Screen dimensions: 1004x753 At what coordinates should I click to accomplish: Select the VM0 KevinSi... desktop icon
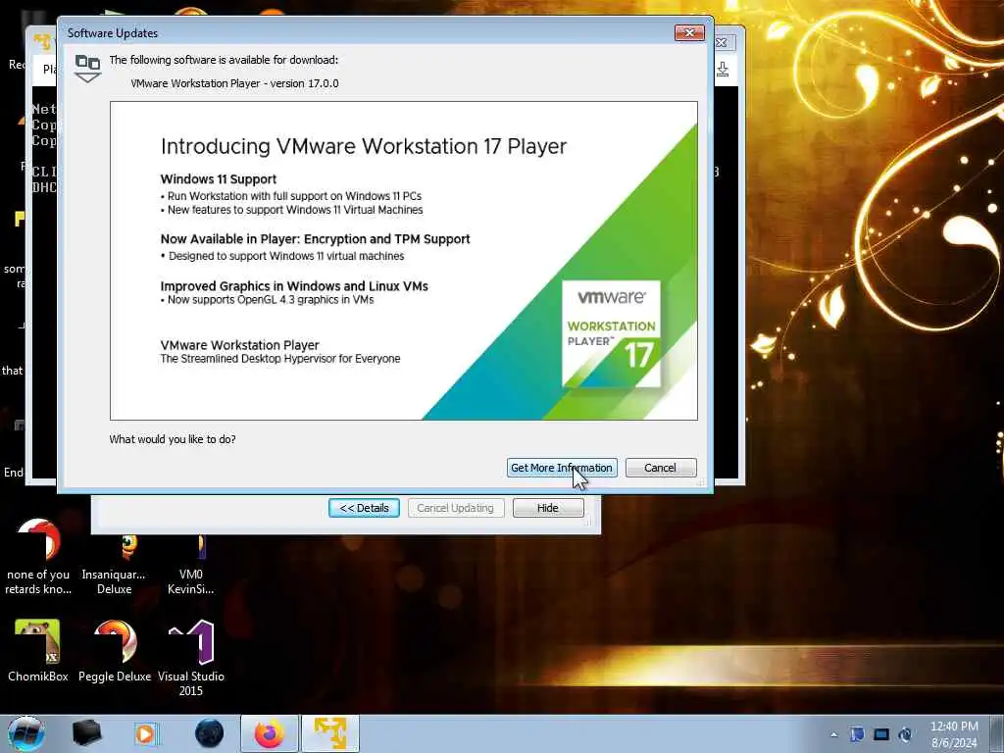tap(191, 566)
